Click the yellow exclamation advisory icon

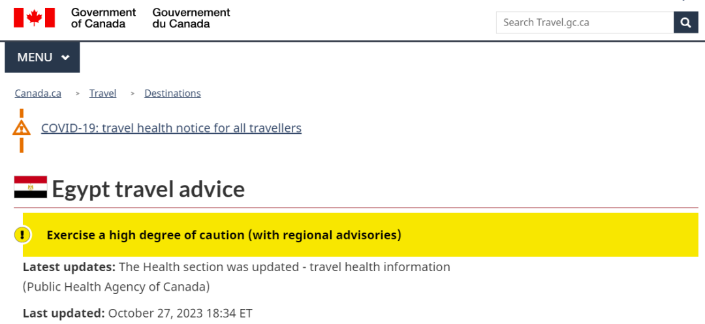click(x=22, y=235)
